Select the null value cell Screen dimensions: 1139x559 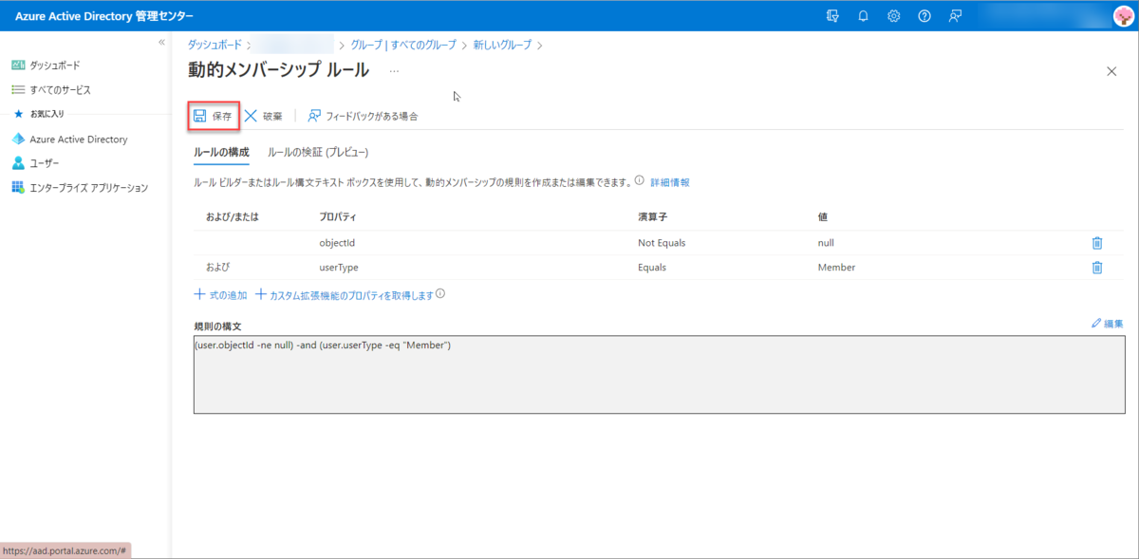[x=826, y=243]
